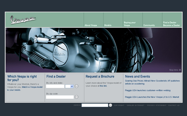
Task: Open the About Vespa menu
Action: click(x=91, y=25)
